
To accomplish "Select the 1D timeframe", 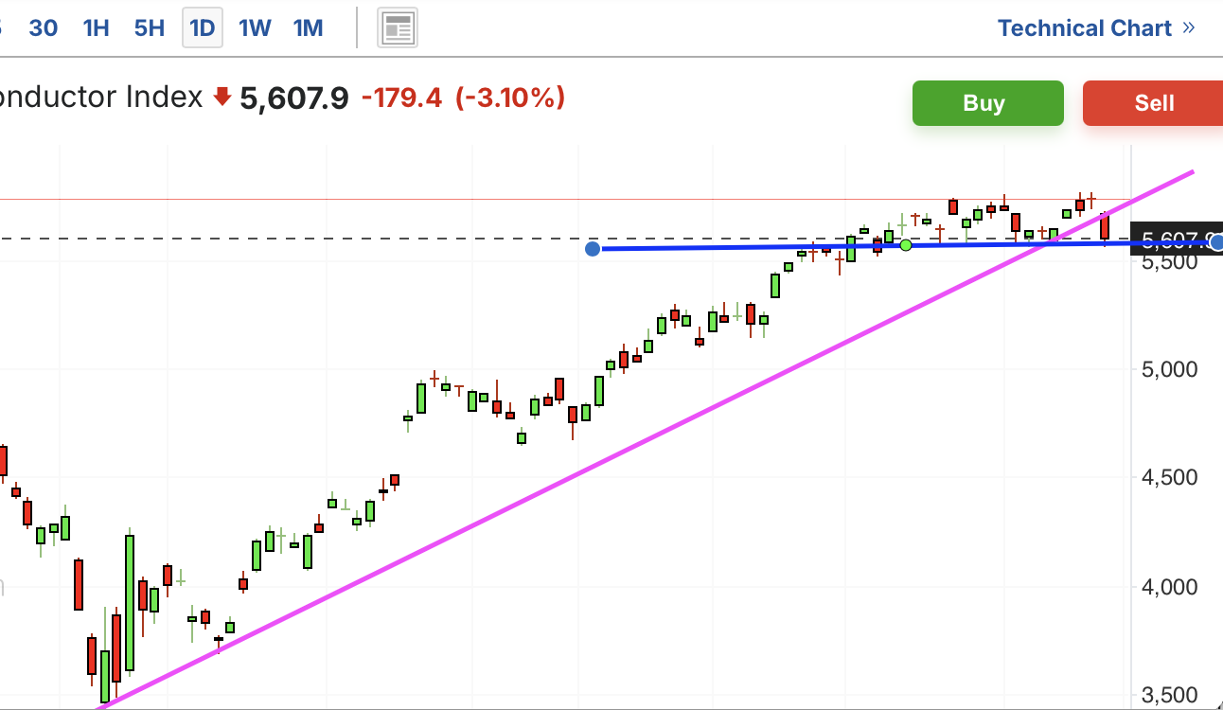I will click(x=203, y=28).
